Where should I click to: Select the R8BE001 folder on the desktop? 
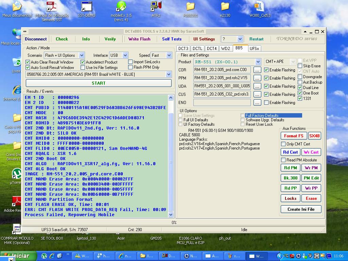click(x=190, y=9)
